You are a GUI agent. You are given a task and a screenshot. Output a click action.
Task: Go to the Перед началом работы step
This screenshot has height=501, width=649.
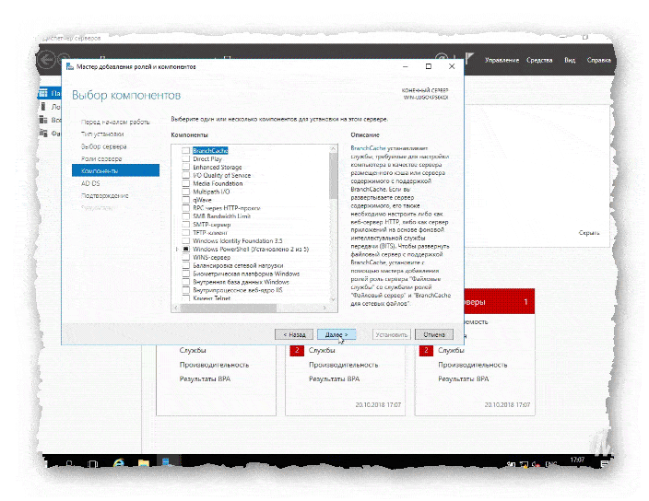[115, 122]
